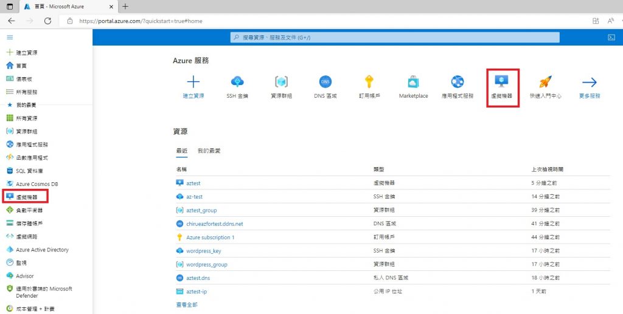623x314 pixels.
Task: Open 所有資源 in sidebar
Action: pyautogui.click(x=27, y=118)
